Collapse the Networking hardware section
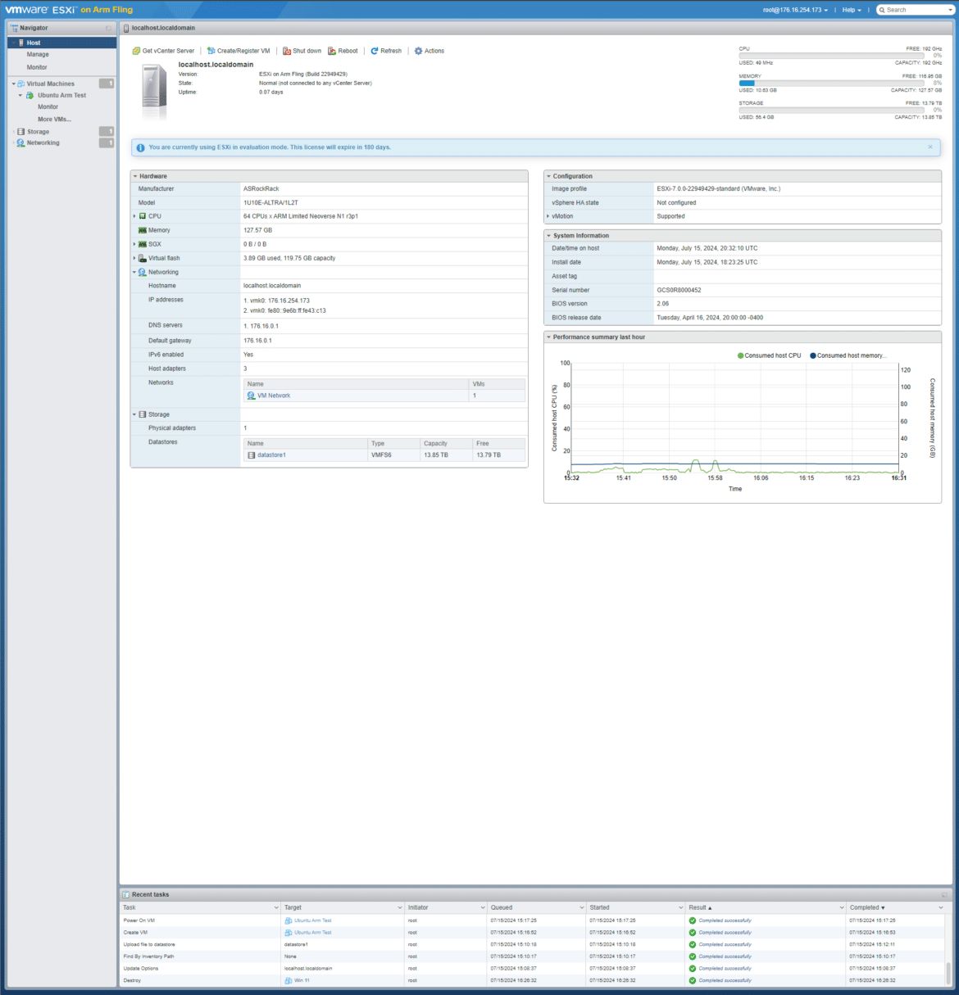The image size is (959, 995). [134, 272]
